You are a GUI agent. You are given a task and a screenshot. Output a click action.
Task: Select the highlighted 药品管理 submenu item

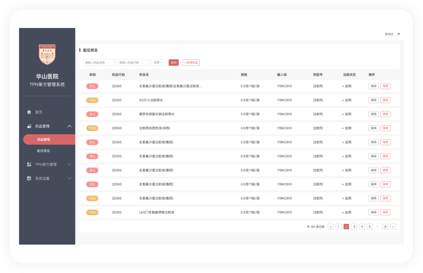pos(49,139)
